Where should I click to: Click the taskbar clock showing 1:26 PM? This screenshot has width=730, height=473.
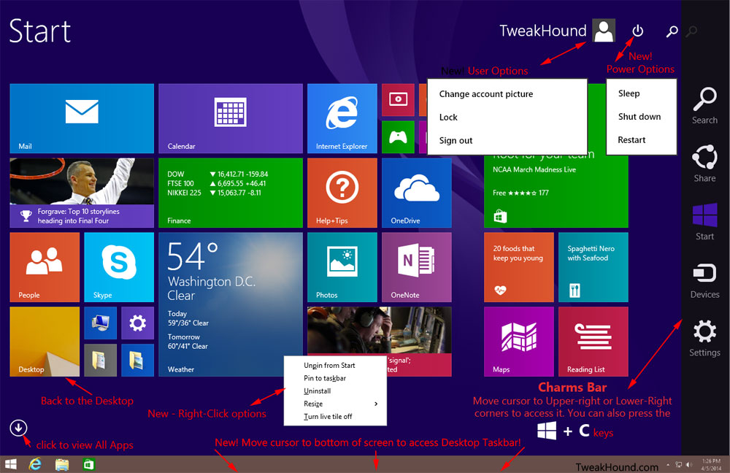pyautogui.click(x=710, y=465)
